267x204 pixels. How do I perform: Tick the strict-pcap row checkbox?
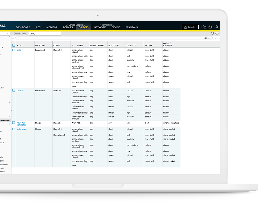[x=14, y=129]
